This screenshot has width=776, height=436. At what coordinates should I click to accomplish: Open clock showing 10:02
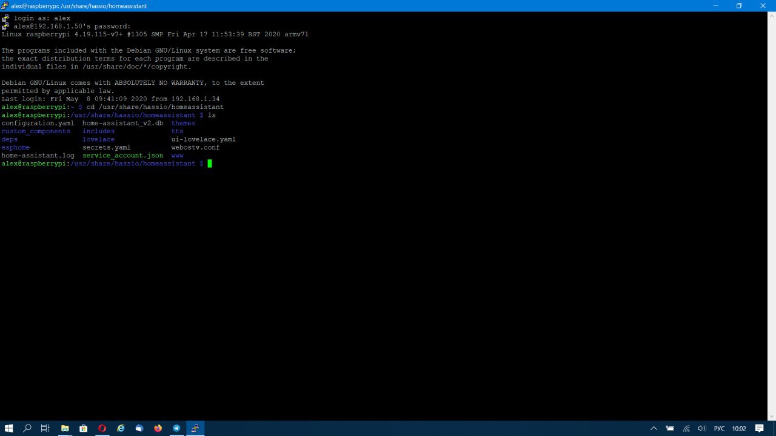[x=739, y=428]
